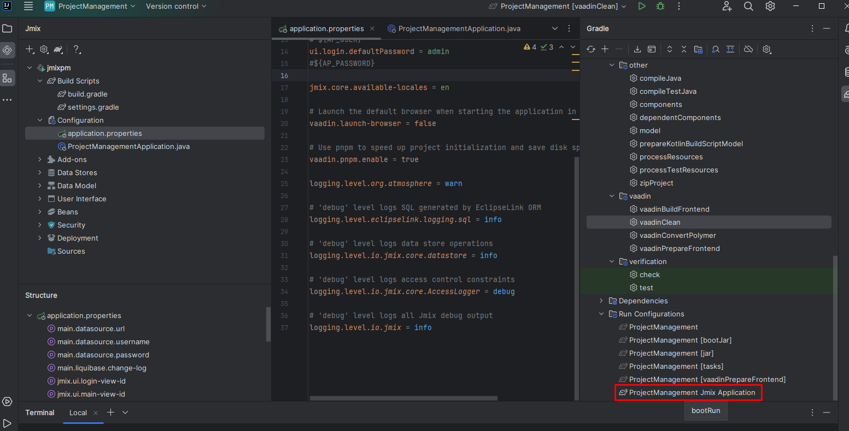Select the Jmix tool window icon
The height and width of the screenshot is (431, 849).
pos(7,50)
